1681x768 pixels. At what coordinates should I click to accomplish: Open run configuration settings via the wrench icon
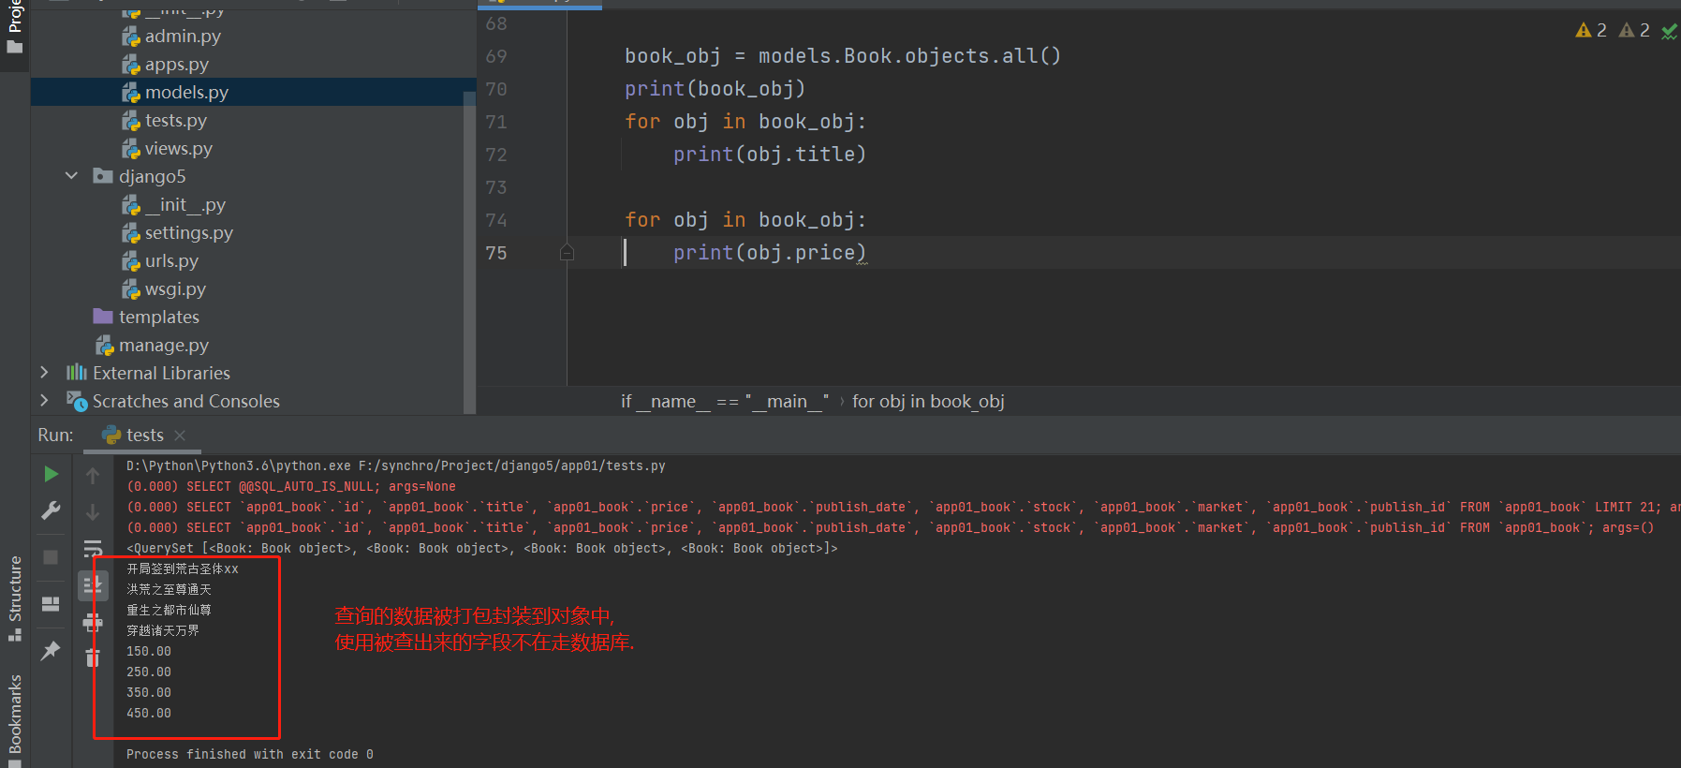51,510
